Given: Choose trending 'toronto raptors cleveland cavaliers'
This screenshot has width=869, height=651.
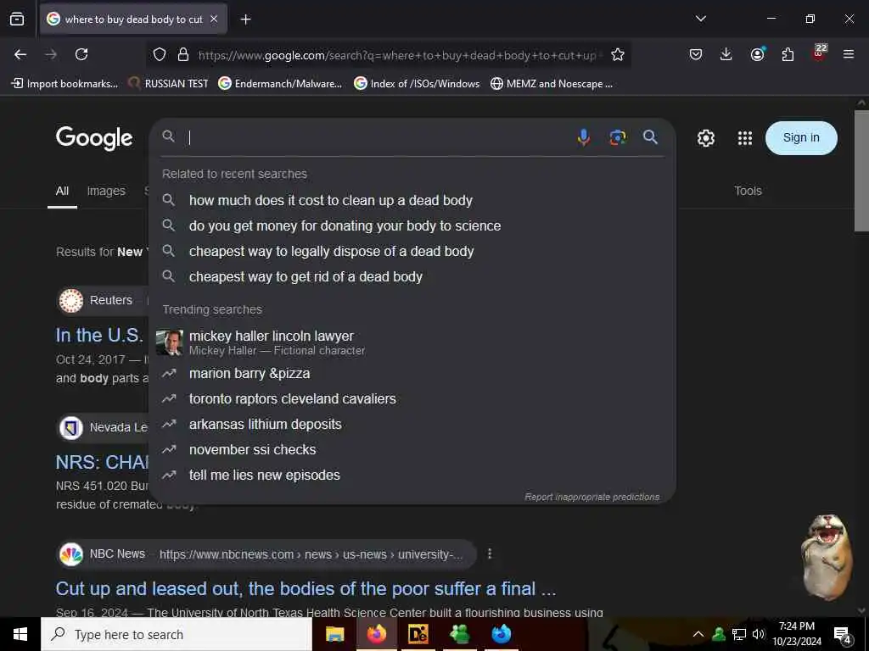Looking at the screenshot, I should (412, 399).
